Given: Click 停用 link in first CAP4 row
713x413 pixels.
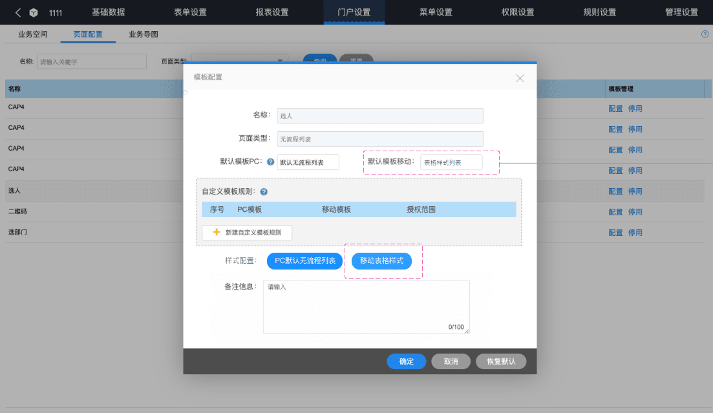Looking at the screenshot, I should [x=635, y=109].
